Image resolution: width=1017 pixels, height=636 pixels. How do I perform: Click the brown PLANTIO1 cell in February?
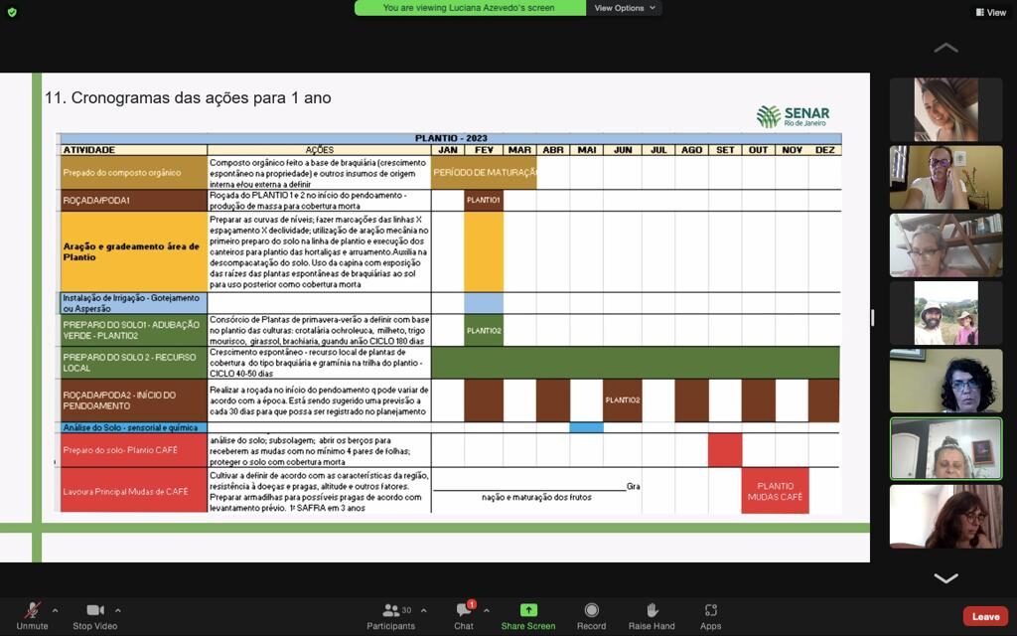pos(484,201)
